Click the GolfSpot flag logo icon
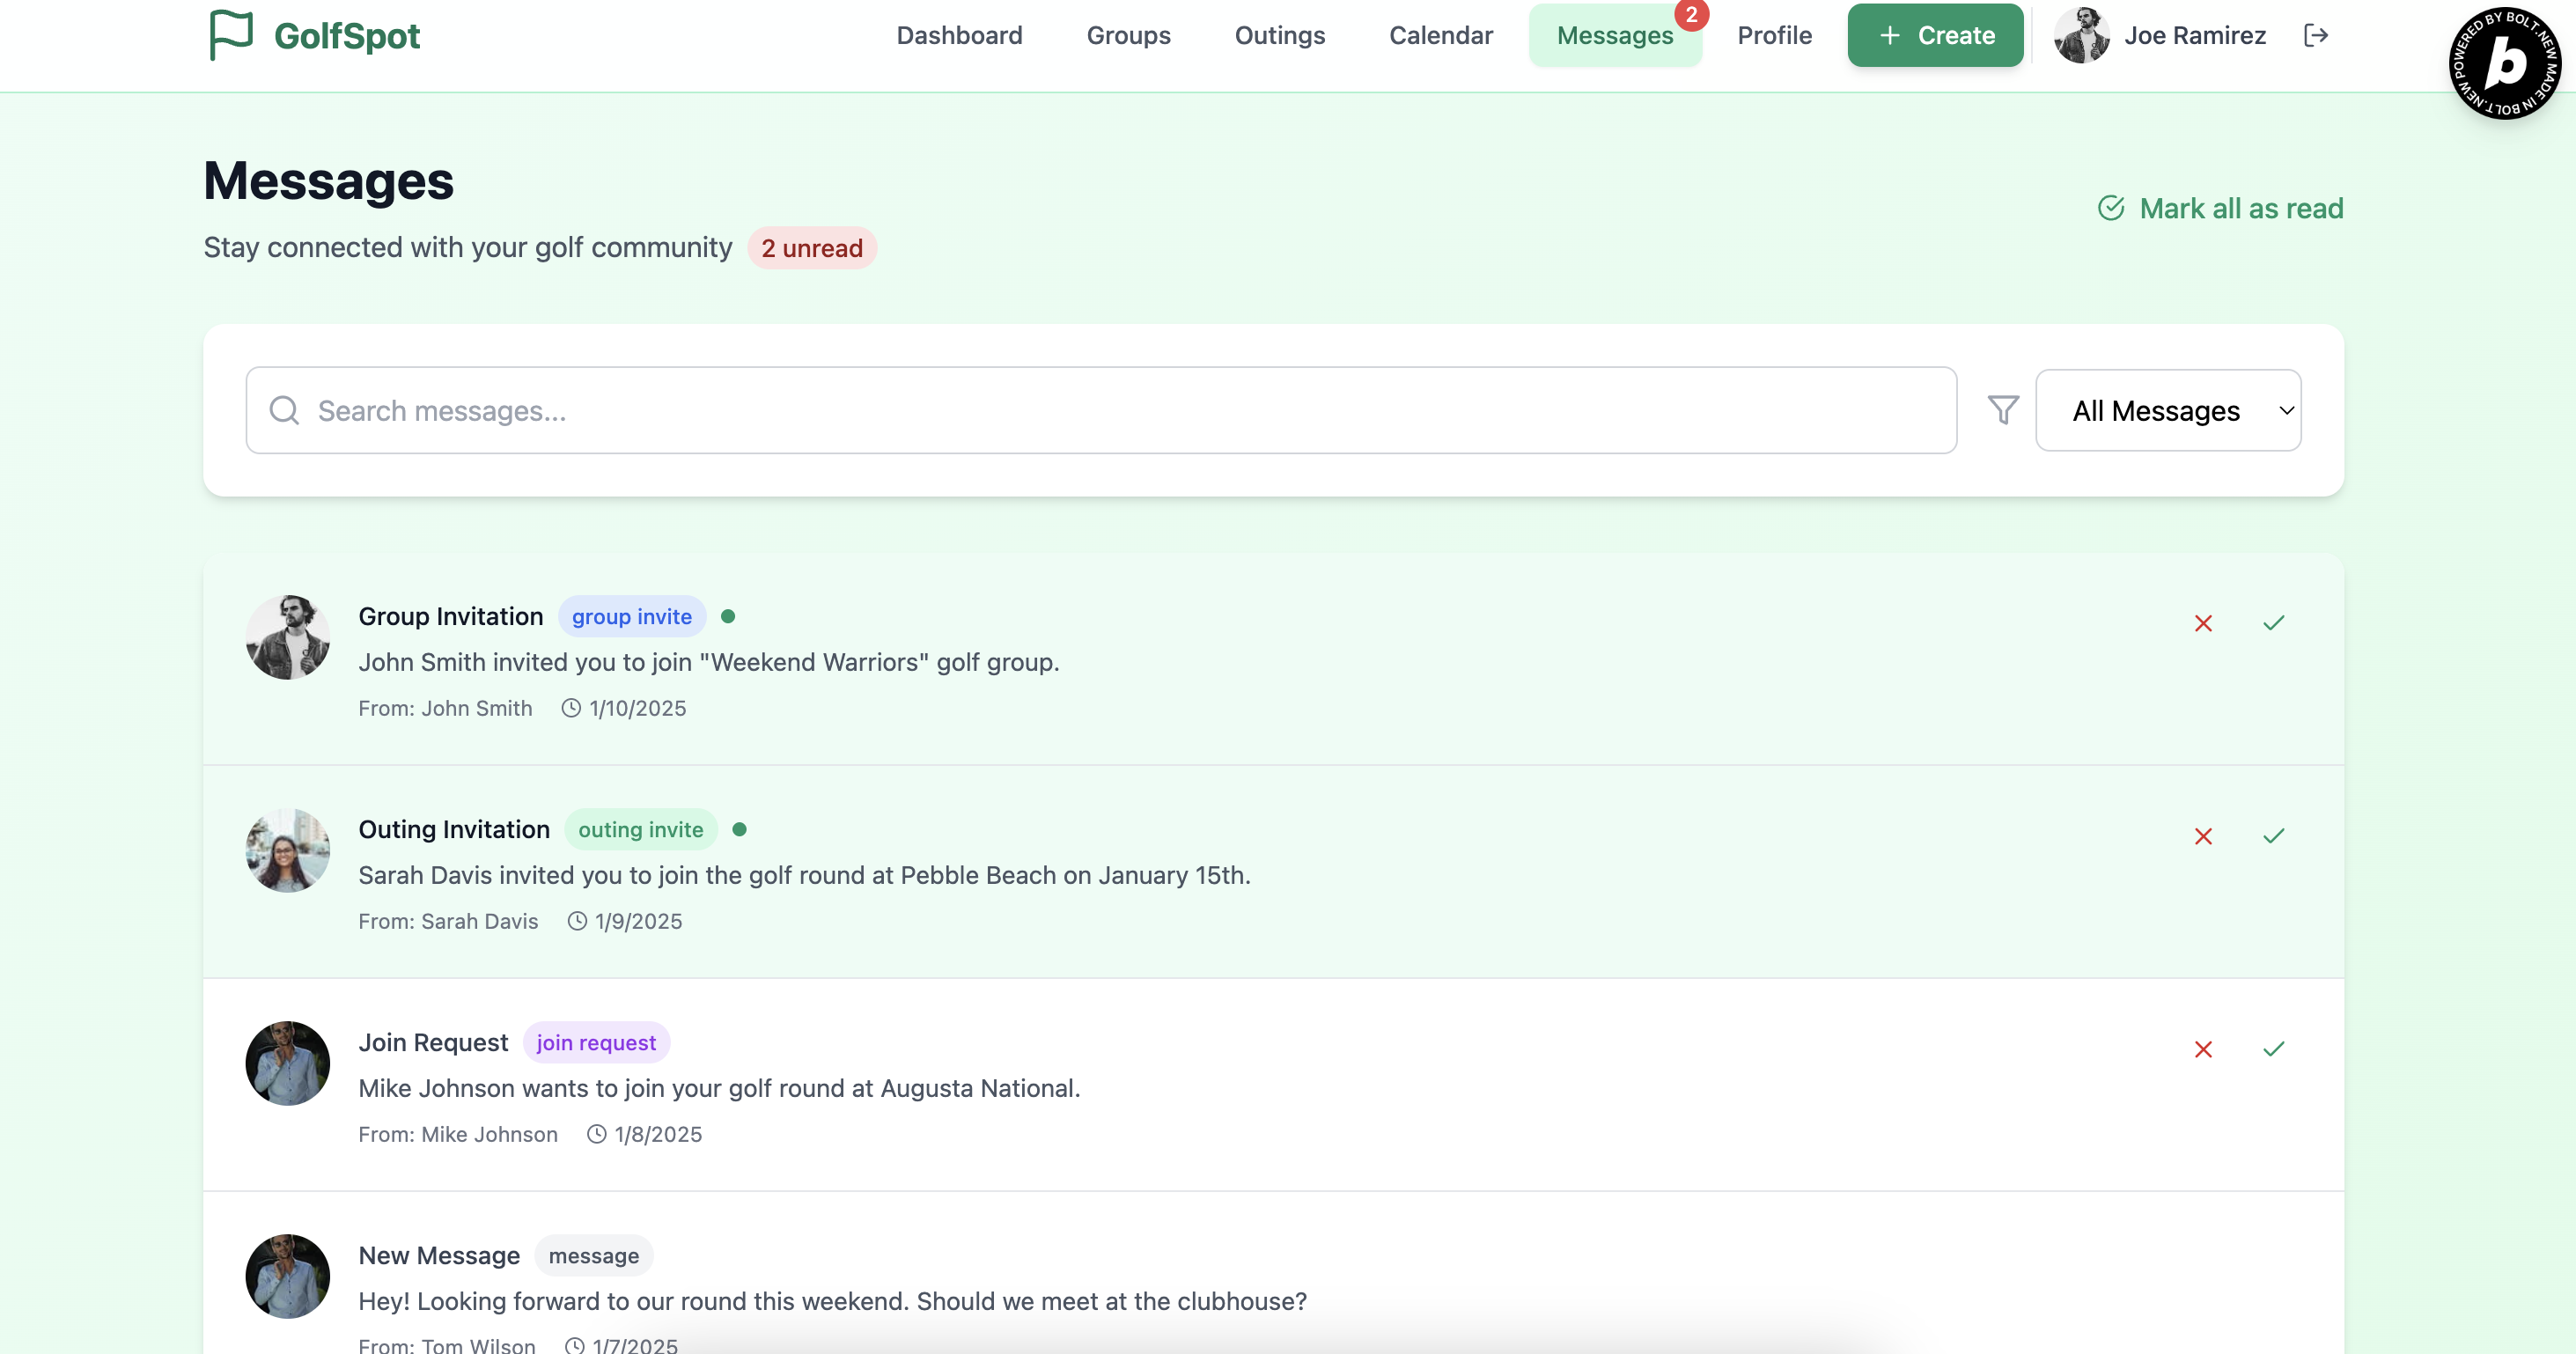Viewport: 2576px width, 1354px height. [x=231, y=35]
